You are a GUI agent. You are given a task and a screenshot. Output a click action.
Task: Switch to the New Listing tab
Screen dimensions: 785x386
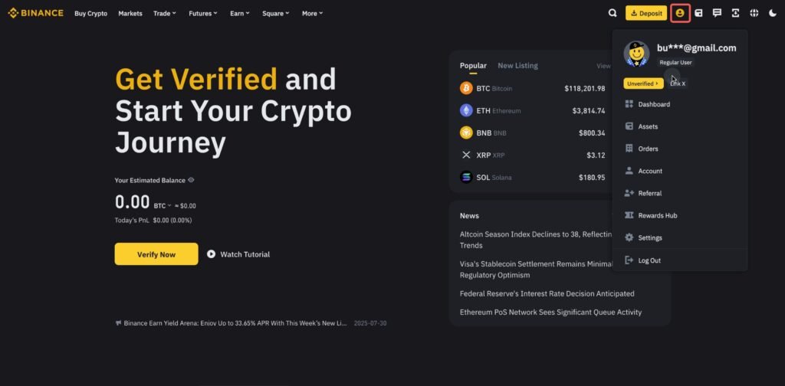coord(517,66)
